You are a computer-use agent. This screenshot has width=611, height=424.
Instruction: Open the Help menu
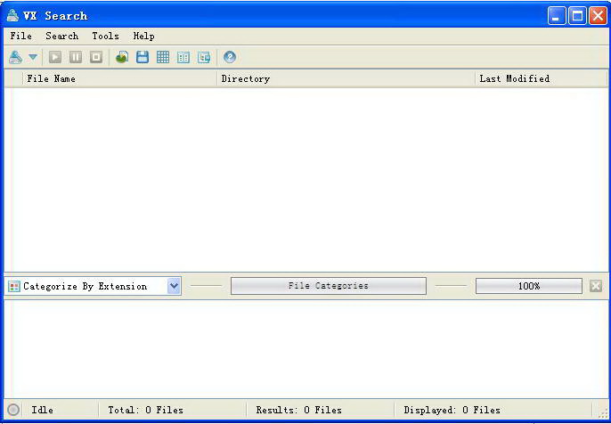click(x=143, y=36)
